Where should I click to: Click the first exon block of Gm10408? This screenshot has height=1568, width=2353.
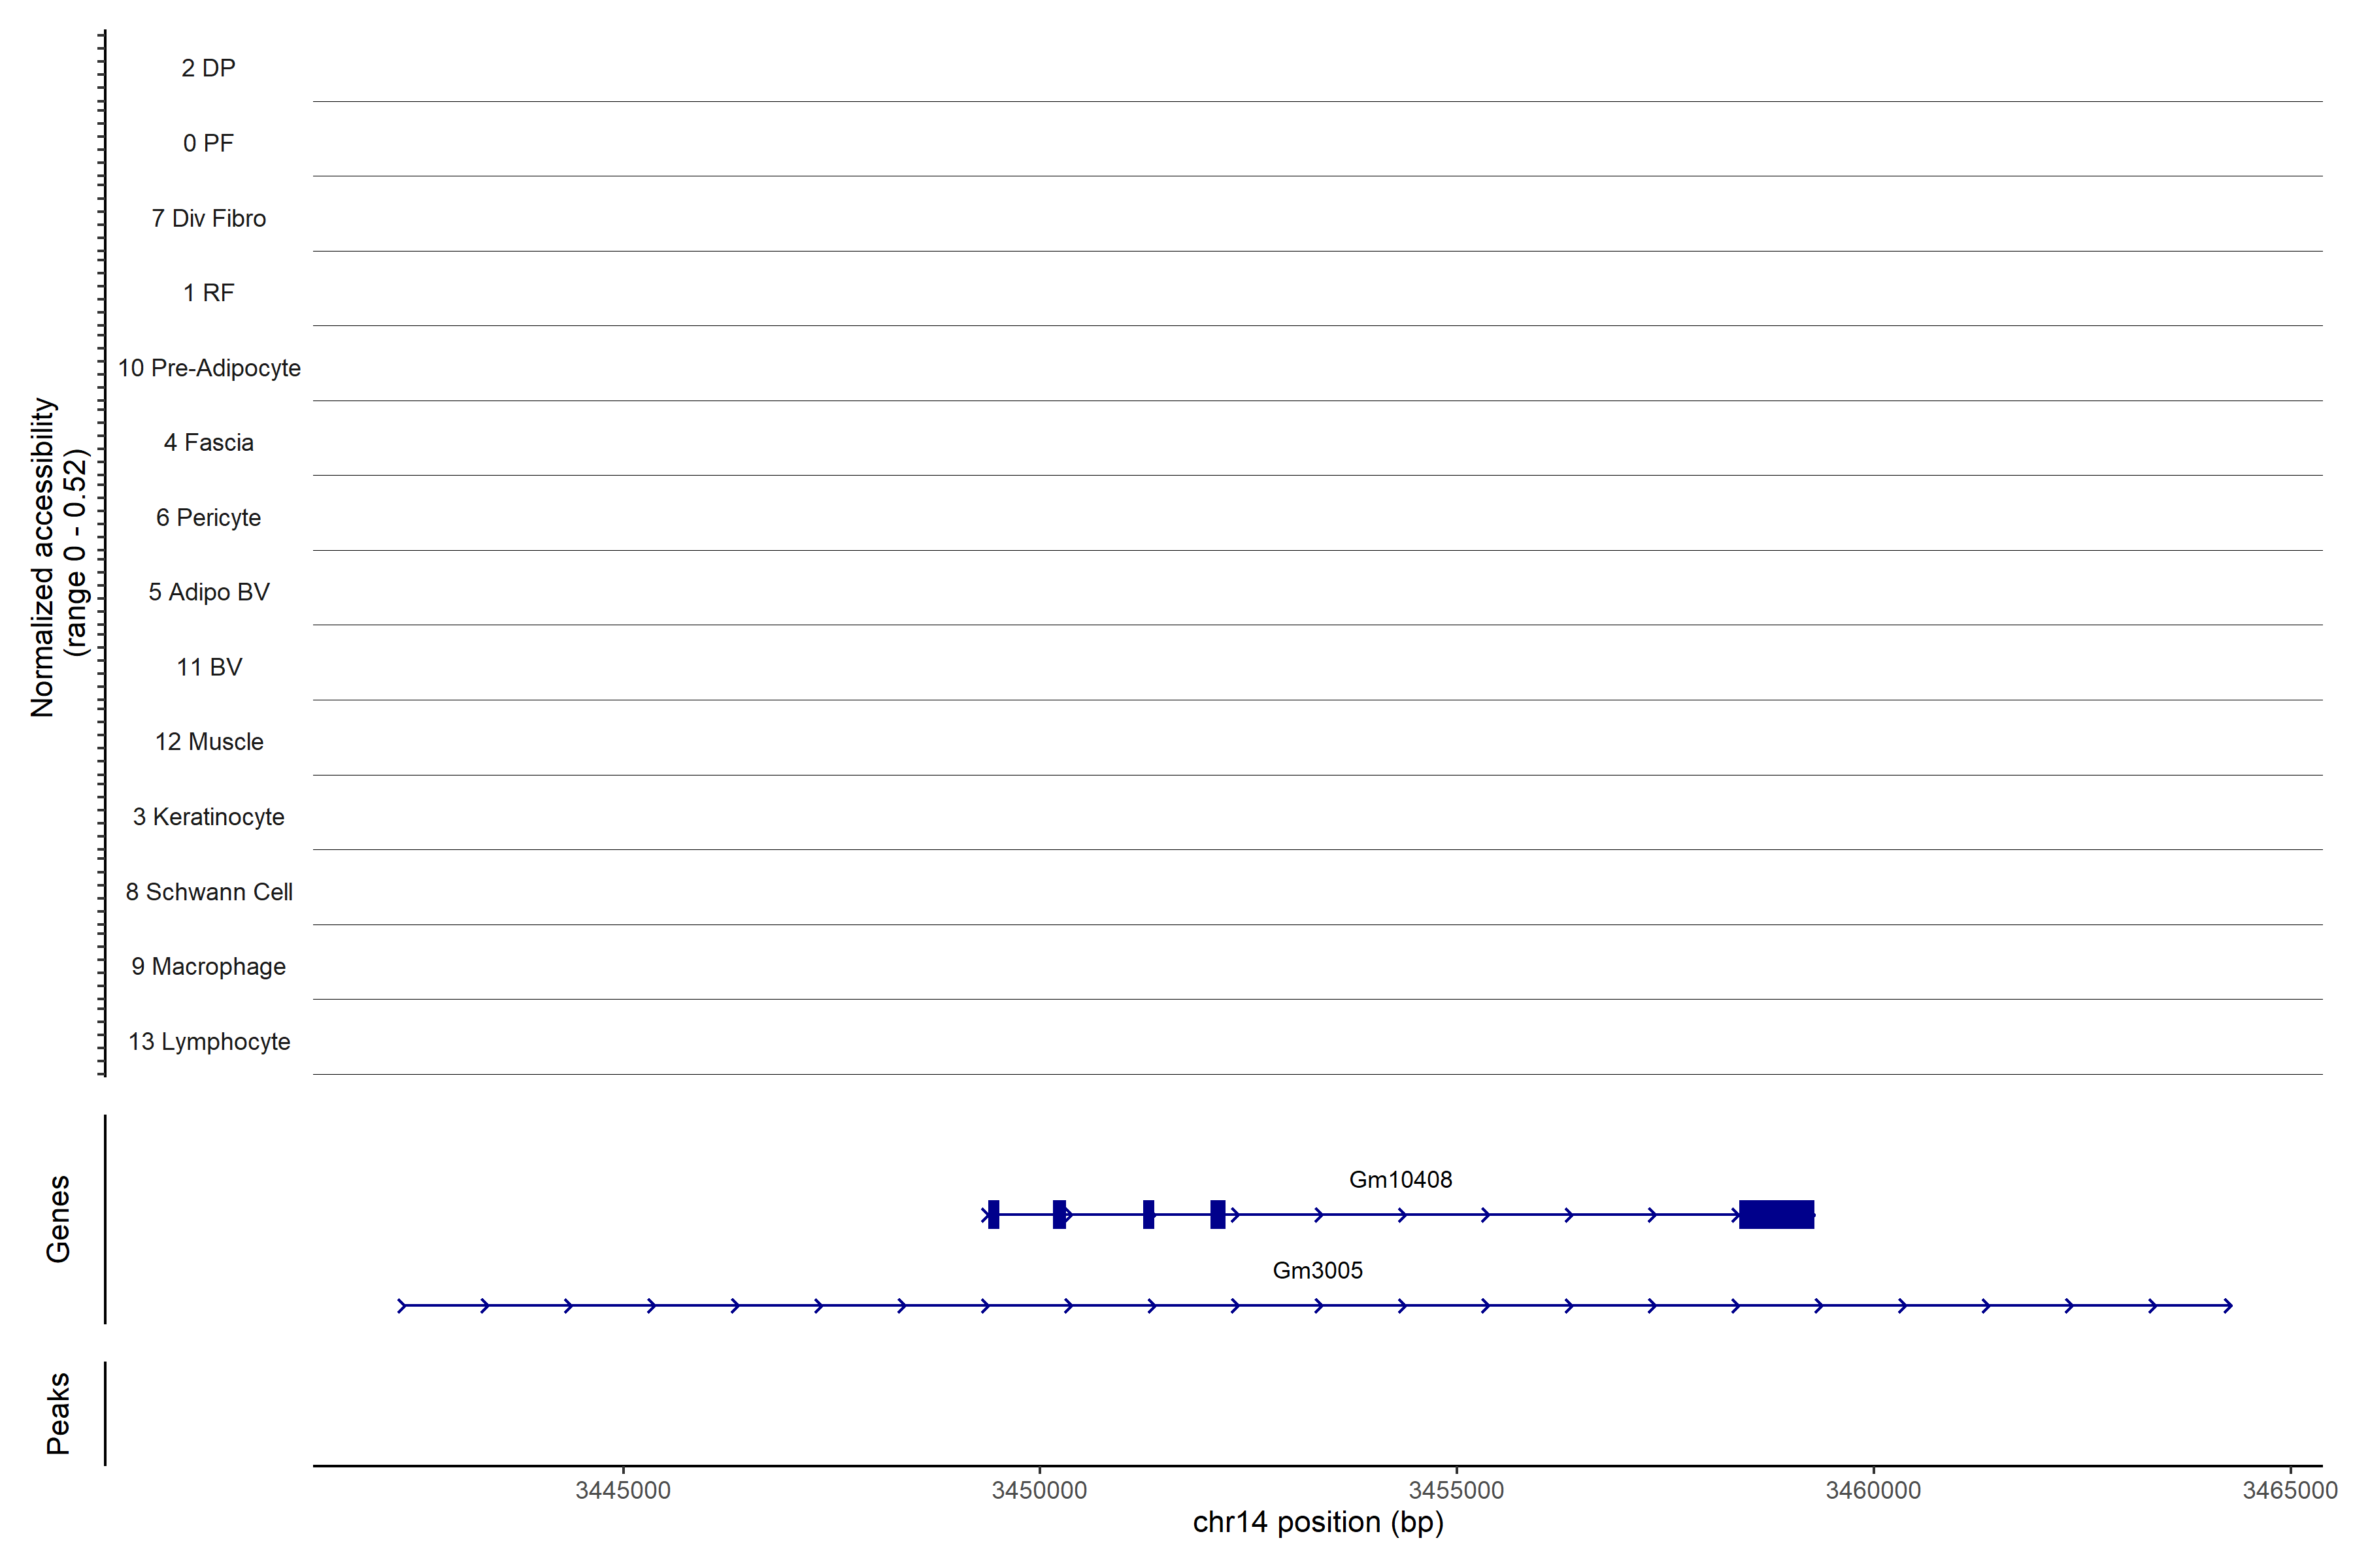tap(993, 1214)
